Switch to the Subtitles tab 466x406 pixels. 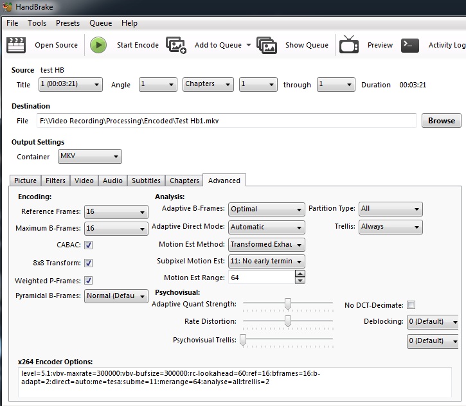(146, 181)
